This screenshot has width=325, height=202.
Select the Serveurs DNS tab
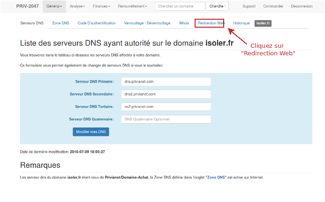tap(32, 23)
